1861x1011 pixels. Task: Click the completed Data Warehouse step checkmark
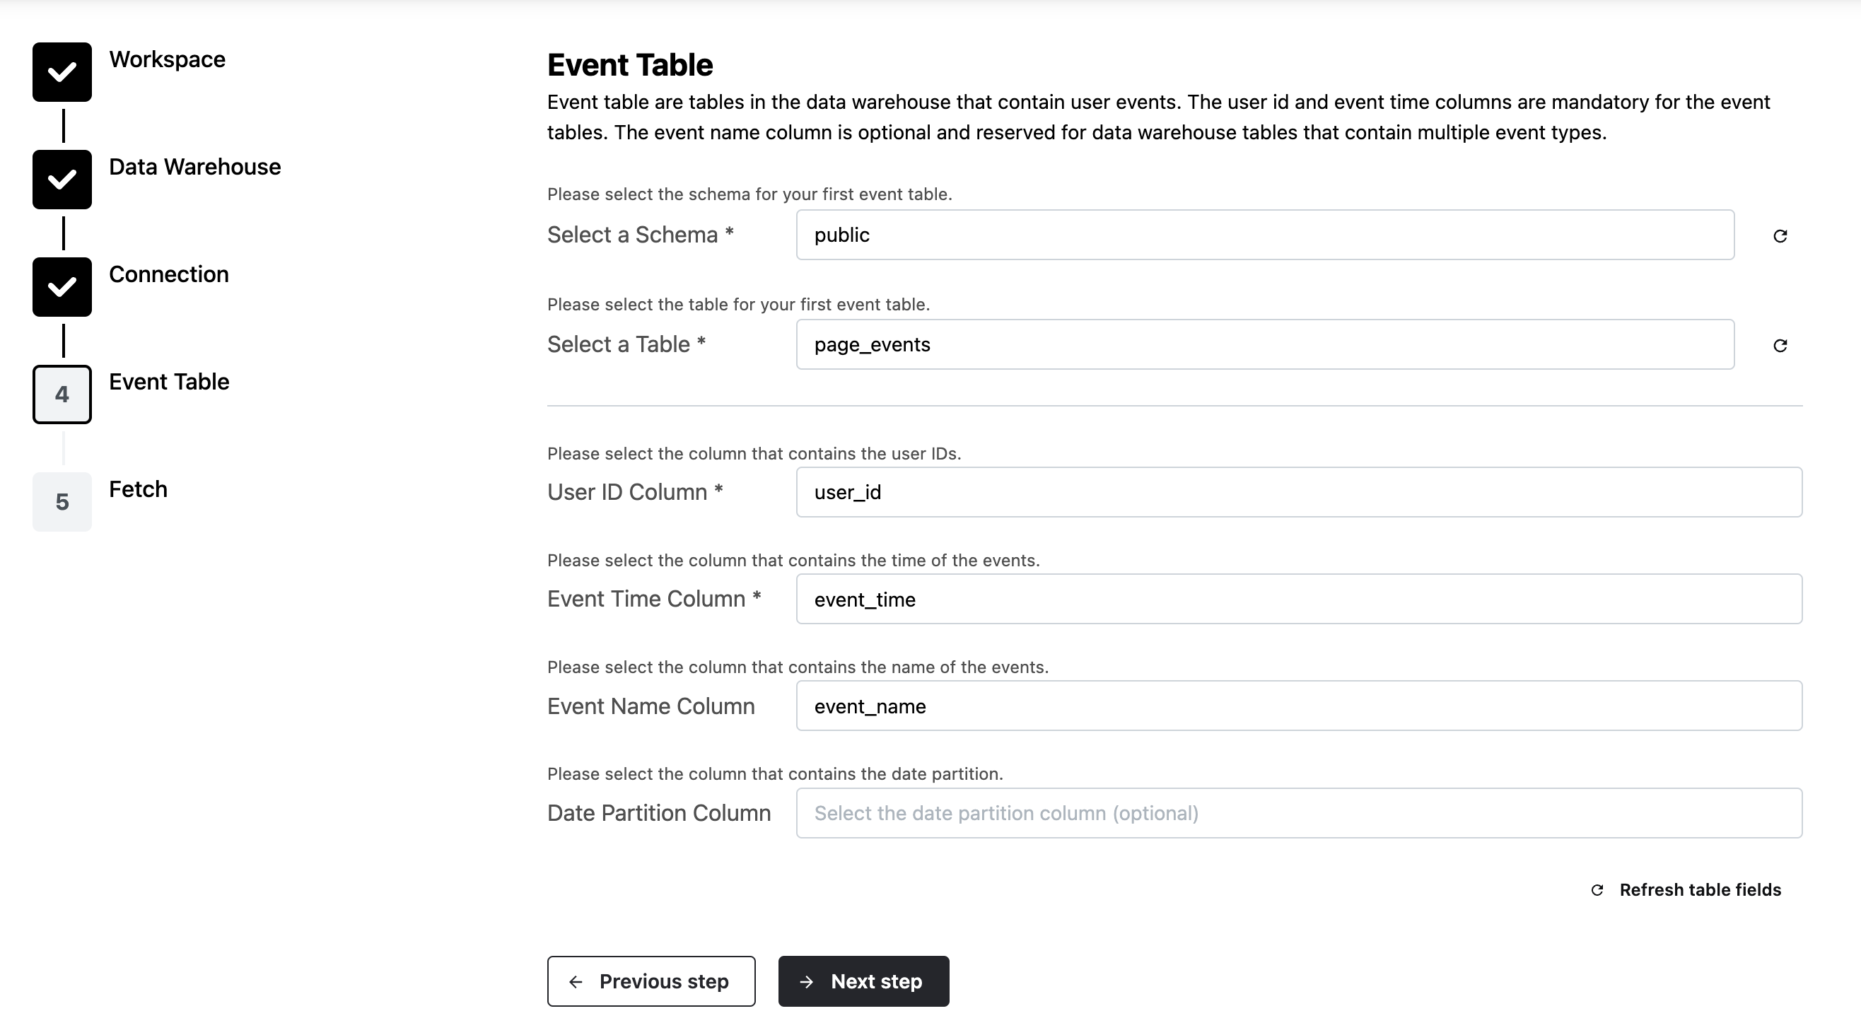click(62, 180)
